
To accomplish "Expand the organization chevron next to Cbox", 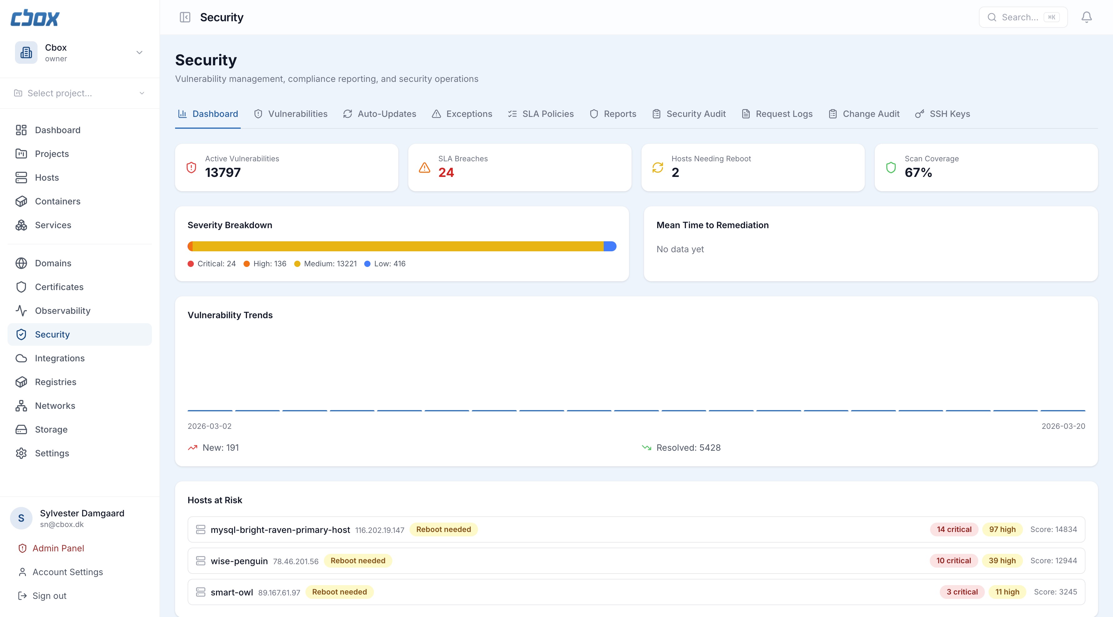I will (x=139, y=52).
